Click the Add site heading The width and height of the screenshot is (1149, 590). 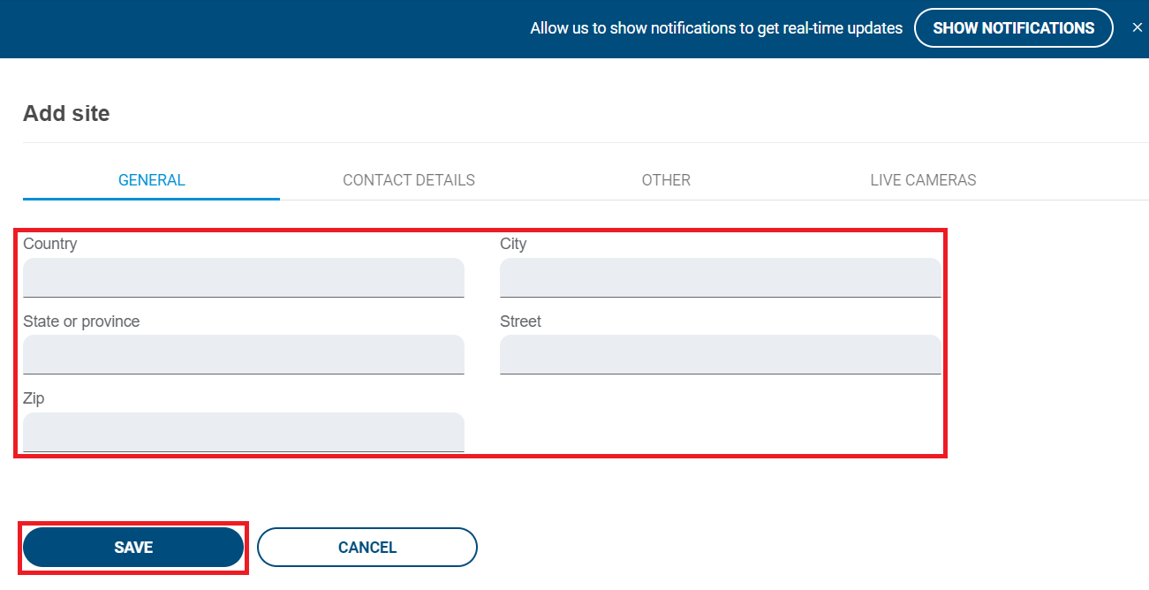66,113
